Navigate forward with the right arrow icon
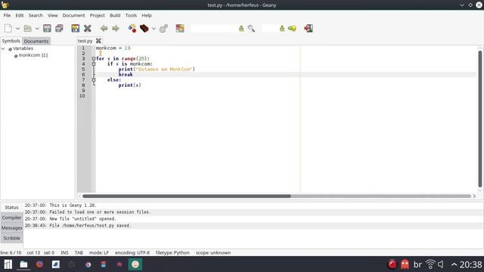The image size is (484, 272). [x=116, y=29]
